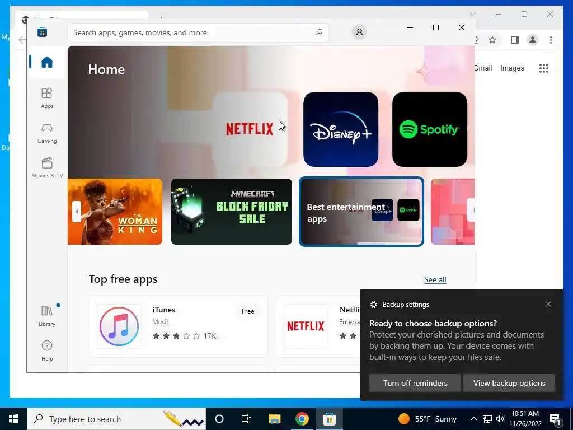Image resolution: width=573 pixels, height=430 pixels.
Task: Show previous banner with left arrow
Action: 76,211
